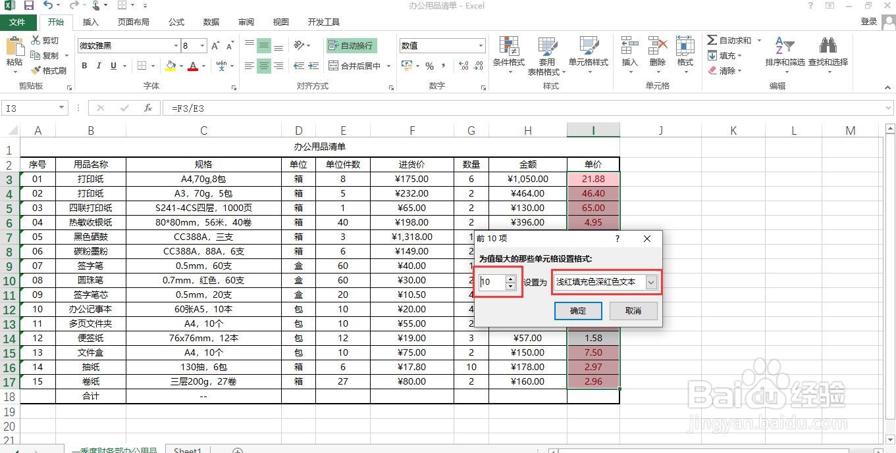The width and height of the screenshot is (896, 453).
Task: Select the Sheet1 worksheet tab
Action: pyautogui.click(x=187, y=449)
